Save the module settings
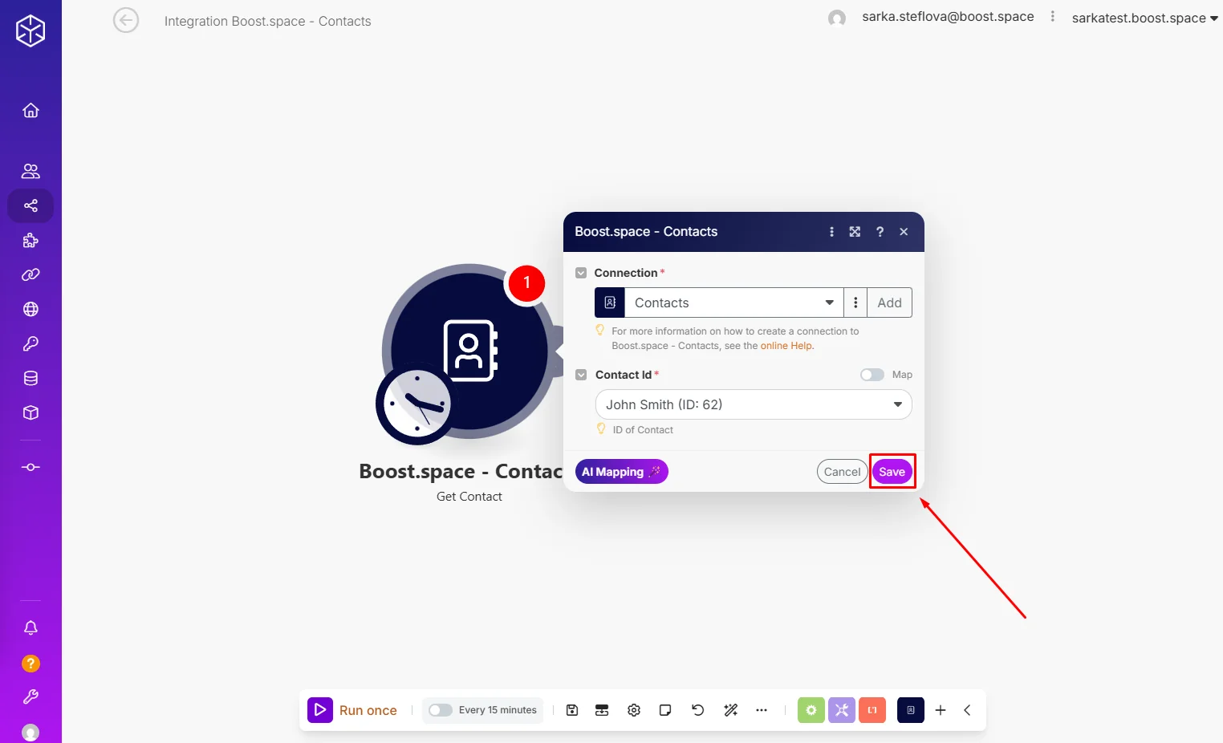 [892, 472]
